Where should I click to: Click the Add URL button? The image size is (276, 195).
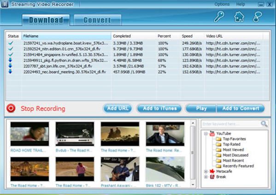click(117, 108)
